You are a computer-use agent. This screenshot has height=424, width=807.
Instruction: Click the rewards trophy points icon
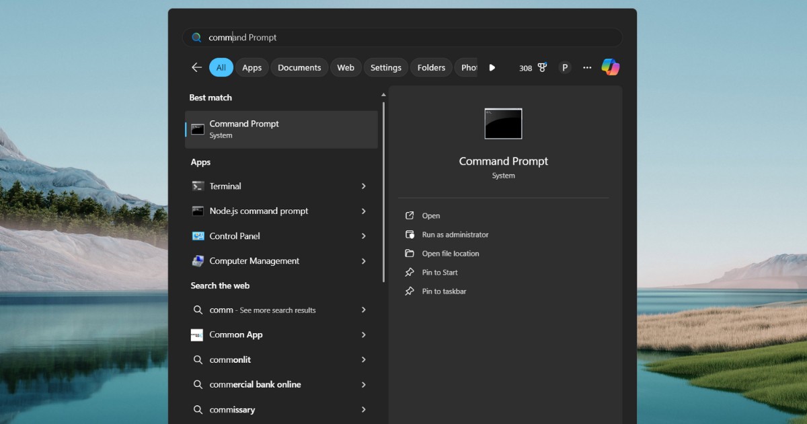tap(541, 67)
